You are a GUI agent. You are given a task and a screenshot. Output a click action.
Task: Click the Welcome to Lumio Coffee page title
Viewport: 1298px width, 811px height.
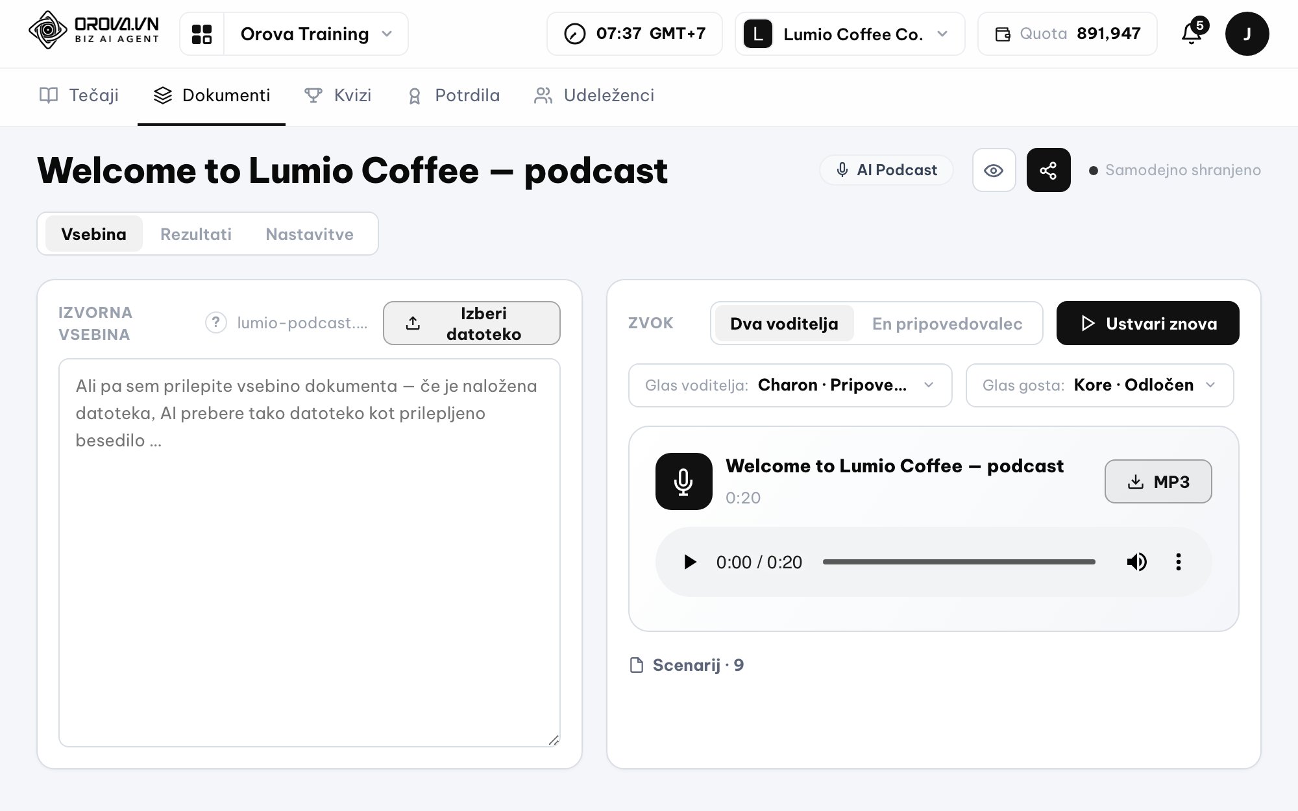352,171
